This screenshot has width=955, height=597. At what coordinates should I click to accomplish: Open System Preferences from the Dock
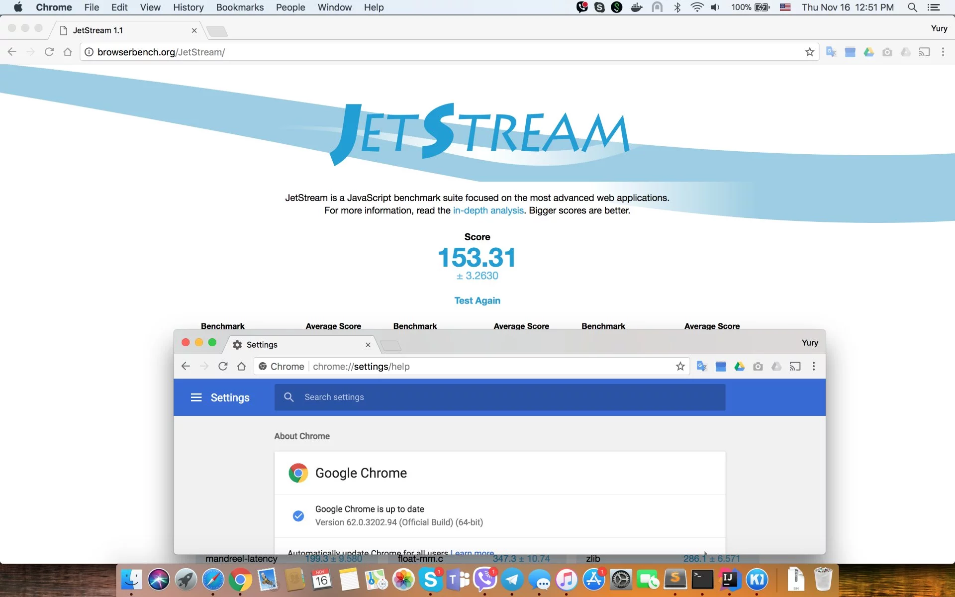point(621,580)
